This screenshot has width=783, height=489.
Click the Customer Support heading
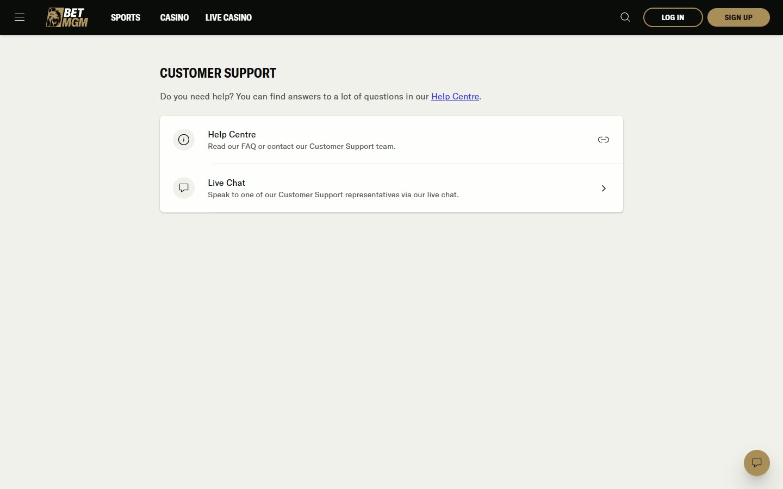(218, 73)
